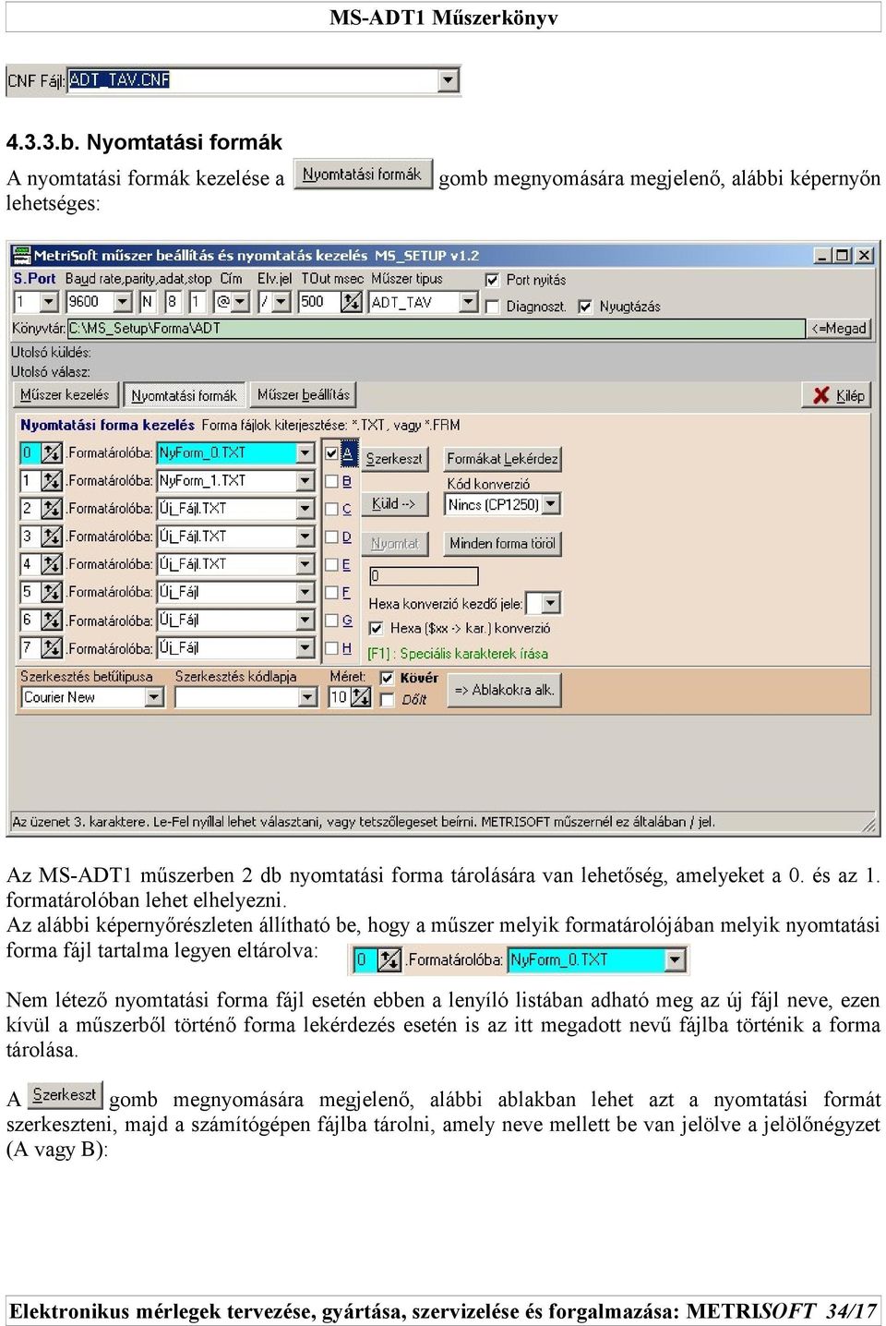Click the Küld --> send button
The width and height of the screenshot is (886, 1326).
(394, 504)
